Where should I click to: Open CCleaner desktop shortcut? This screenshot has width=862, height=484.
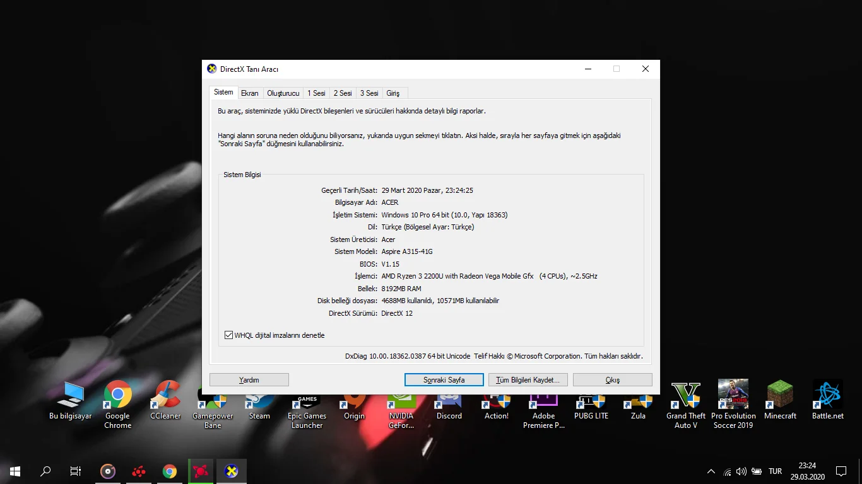[165, 400]
